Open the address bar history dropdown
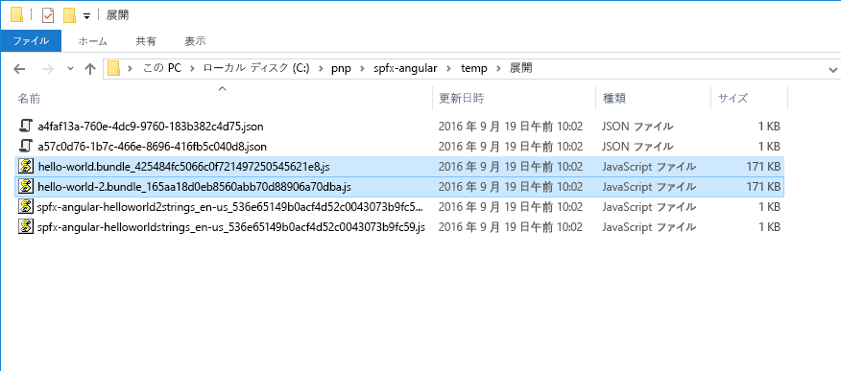The height and width of the screenshot is (371, 841). click(x=833, y=70)
